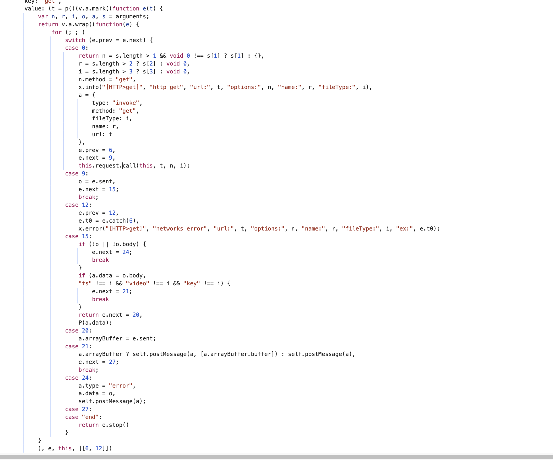
Task: Click the "error" string in case 24
Action: click(120, 386)
